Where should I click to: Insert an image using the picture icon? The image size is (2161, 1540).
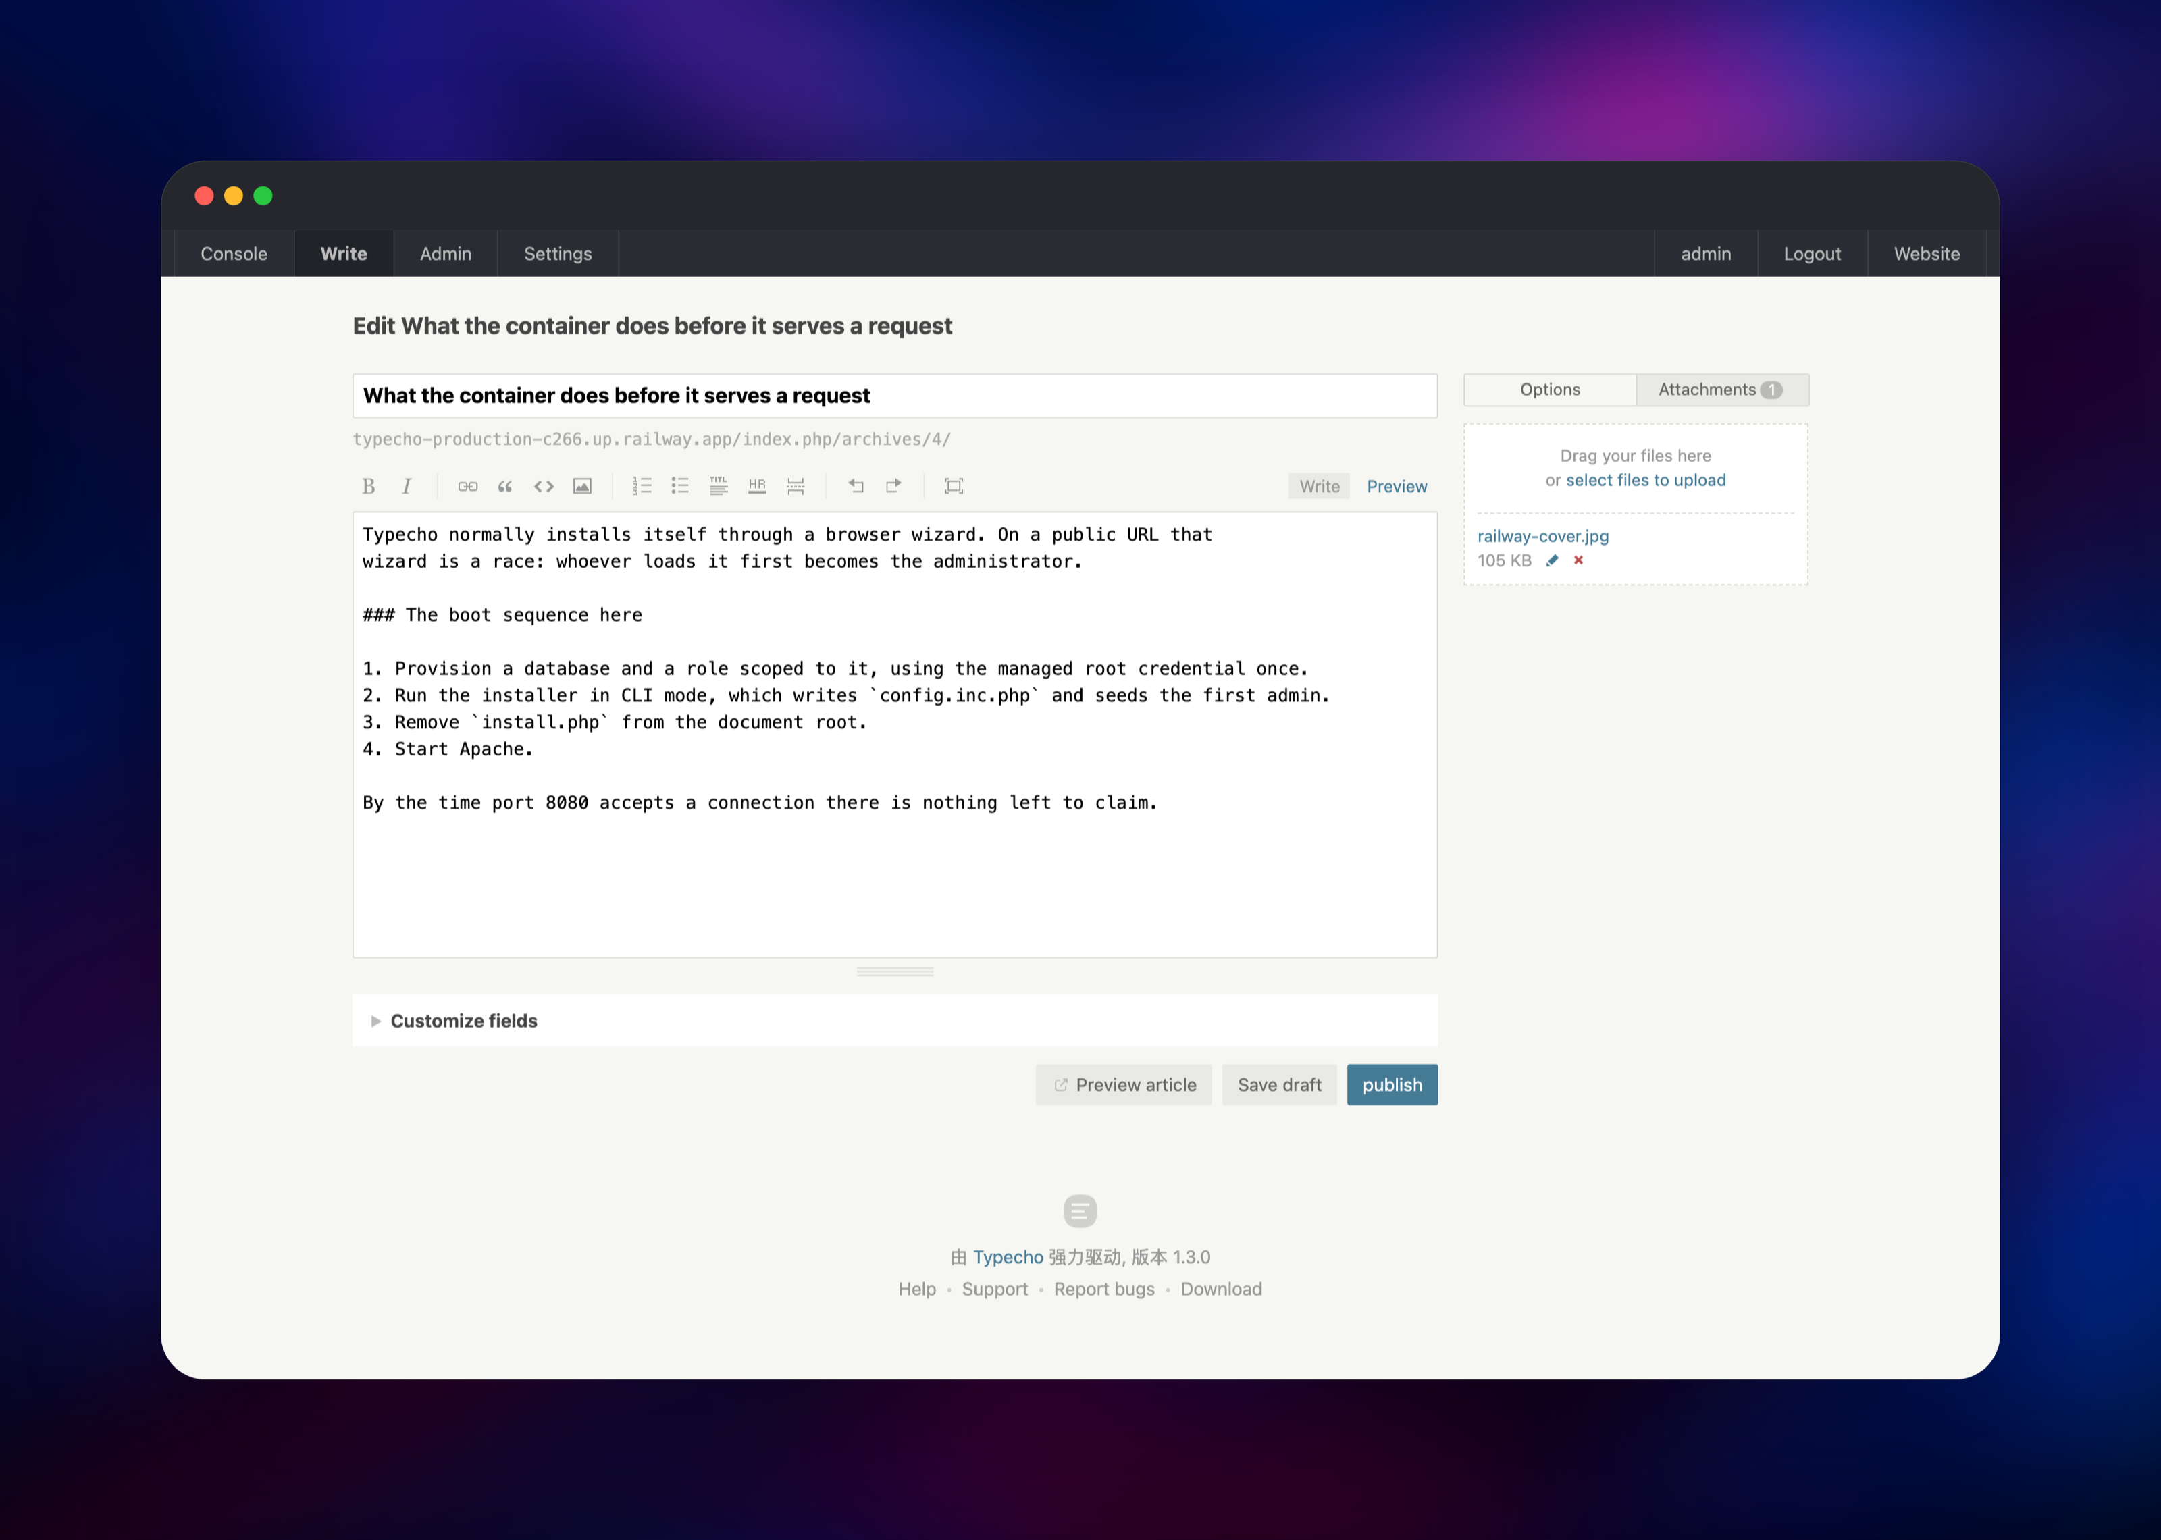[x=582, y=485]
